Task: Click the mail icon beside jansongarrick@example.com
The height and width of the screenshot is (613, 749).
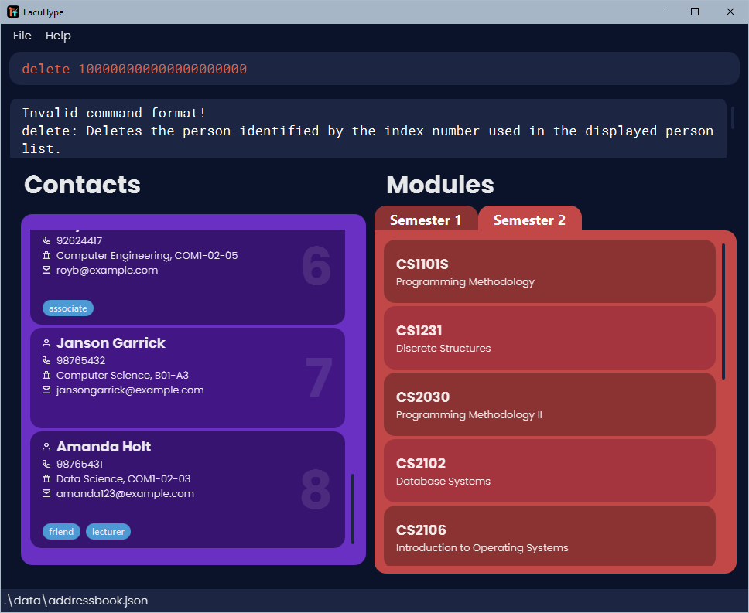Action: click(46, 390)
